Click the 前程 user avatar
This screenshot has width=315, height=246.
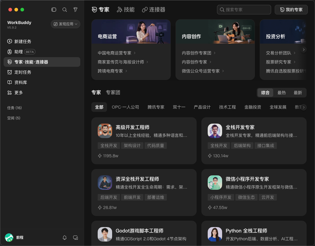[x=9, y=238]
